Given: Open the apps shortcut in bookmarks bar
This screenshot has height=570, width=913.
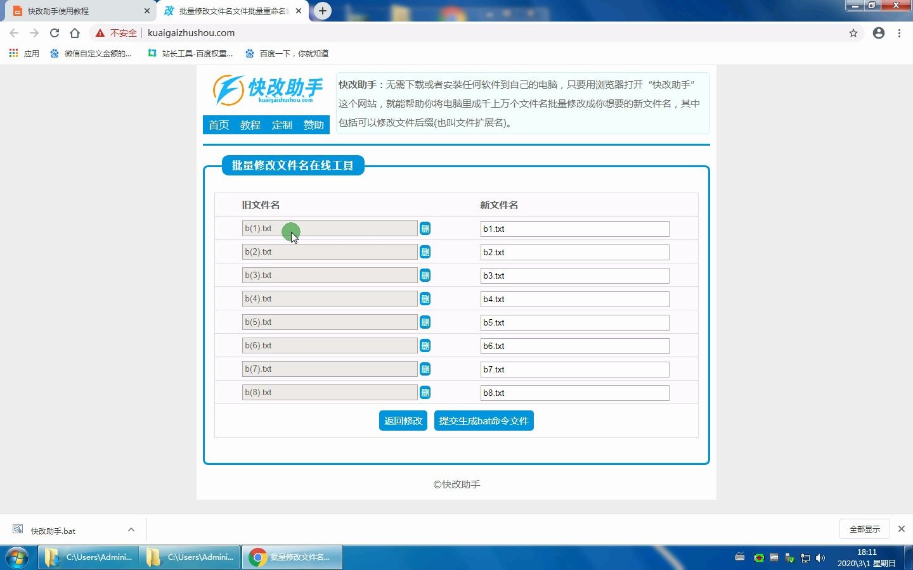Looking at the screenshot, I should point(24,53).
